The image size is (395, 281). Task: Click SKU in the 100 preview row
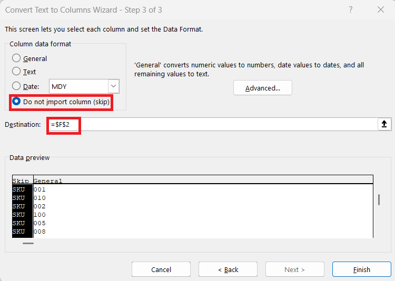18,215
